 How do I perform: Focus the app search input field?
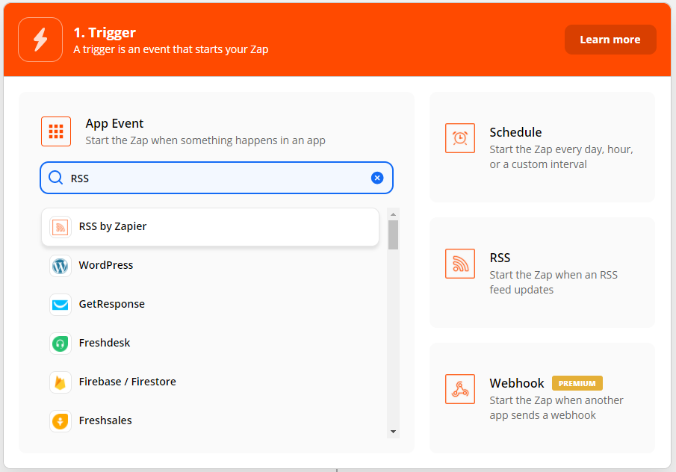[217, 178]
